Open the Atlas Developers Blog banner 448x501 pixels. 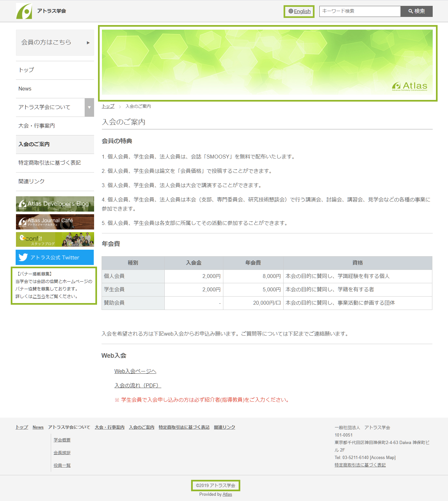[55, 204]
